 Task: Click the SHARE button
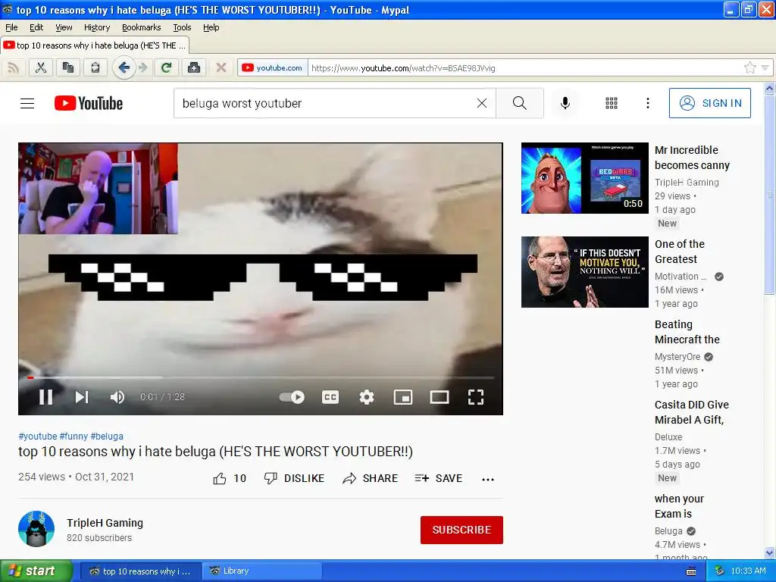[370, 478]
